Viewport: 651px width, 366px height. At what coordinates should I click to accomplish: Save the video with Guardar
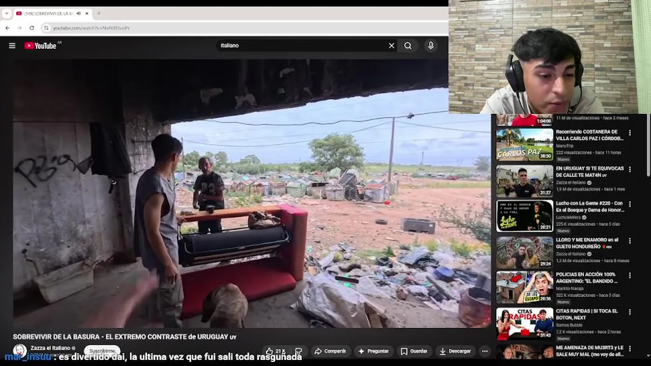414,351
